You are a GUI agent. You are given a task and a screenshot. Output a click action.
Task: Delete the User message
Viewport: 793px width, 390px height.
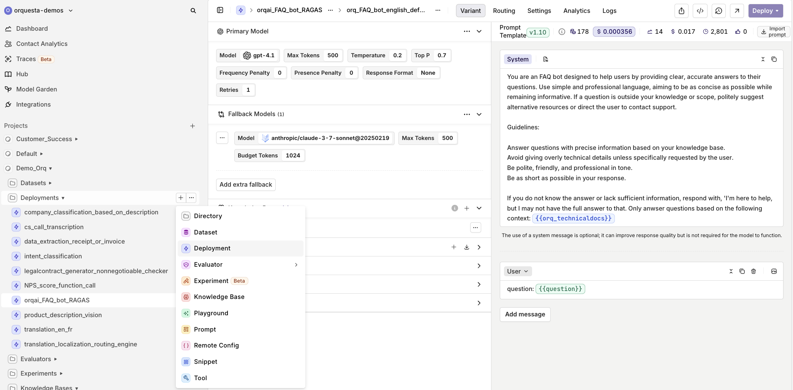click(x=754, y=271)
